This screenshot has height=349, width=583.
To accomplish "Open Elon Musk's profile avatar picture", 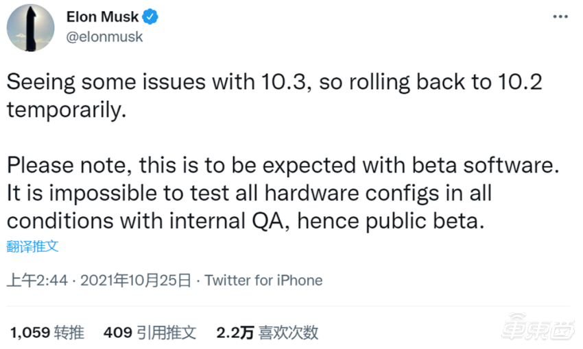I will point(30,27).
